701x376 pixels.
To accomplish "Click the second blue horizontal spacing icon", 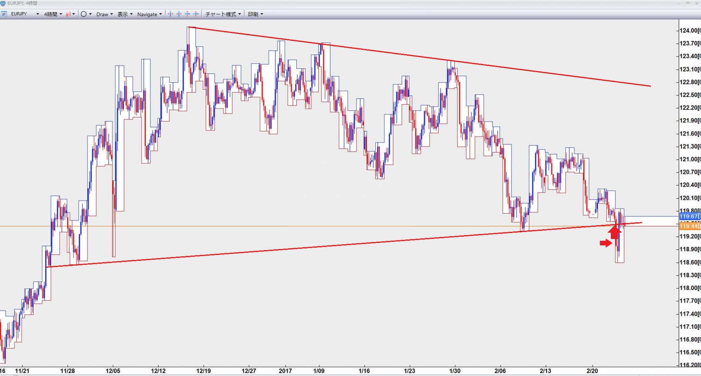I will pos(179,14).
